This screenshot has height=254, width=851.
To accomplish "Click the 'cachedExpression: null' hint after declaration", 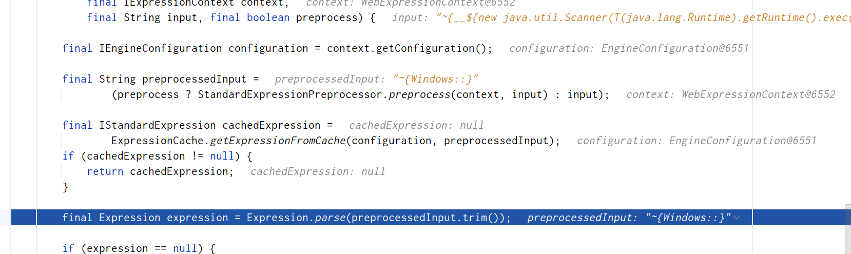I will (416, 125).
